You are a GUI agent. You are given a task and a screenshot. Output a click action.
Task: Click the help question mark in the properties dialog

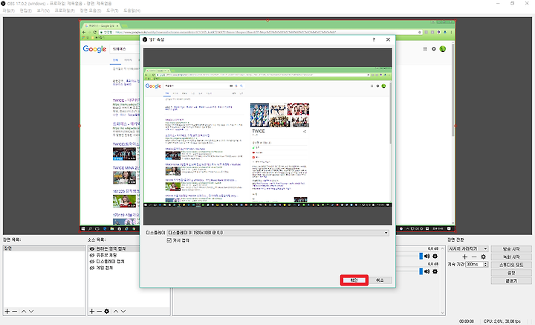coord(374,39)
